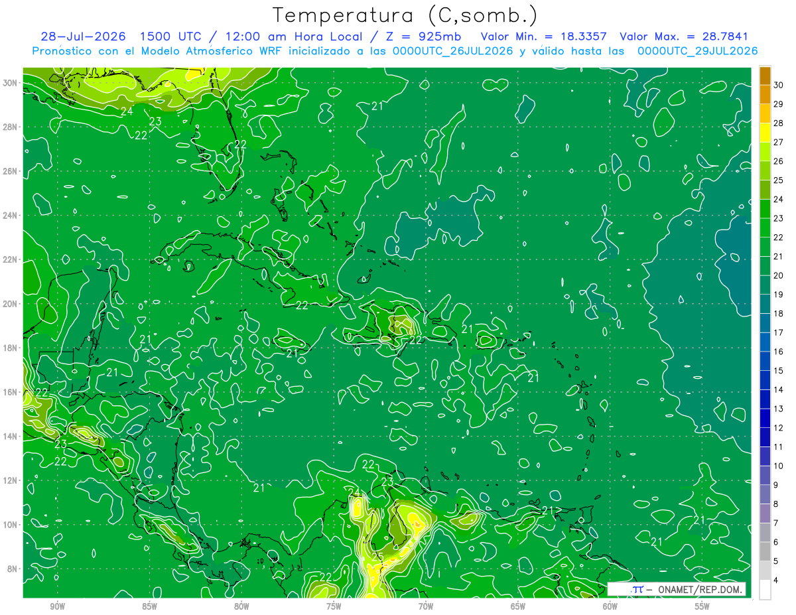Click the contour label 22 on the Florida peninsula

pos(240,143)
